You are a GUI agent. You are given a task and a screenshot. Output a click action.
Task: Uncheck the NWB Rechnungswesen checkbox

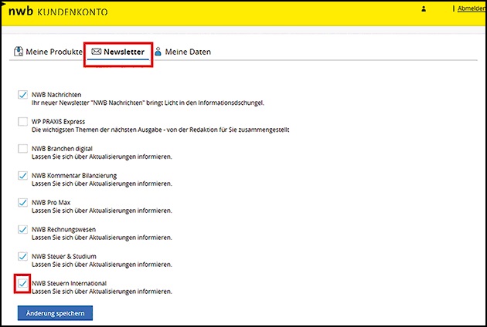point(22,230)
